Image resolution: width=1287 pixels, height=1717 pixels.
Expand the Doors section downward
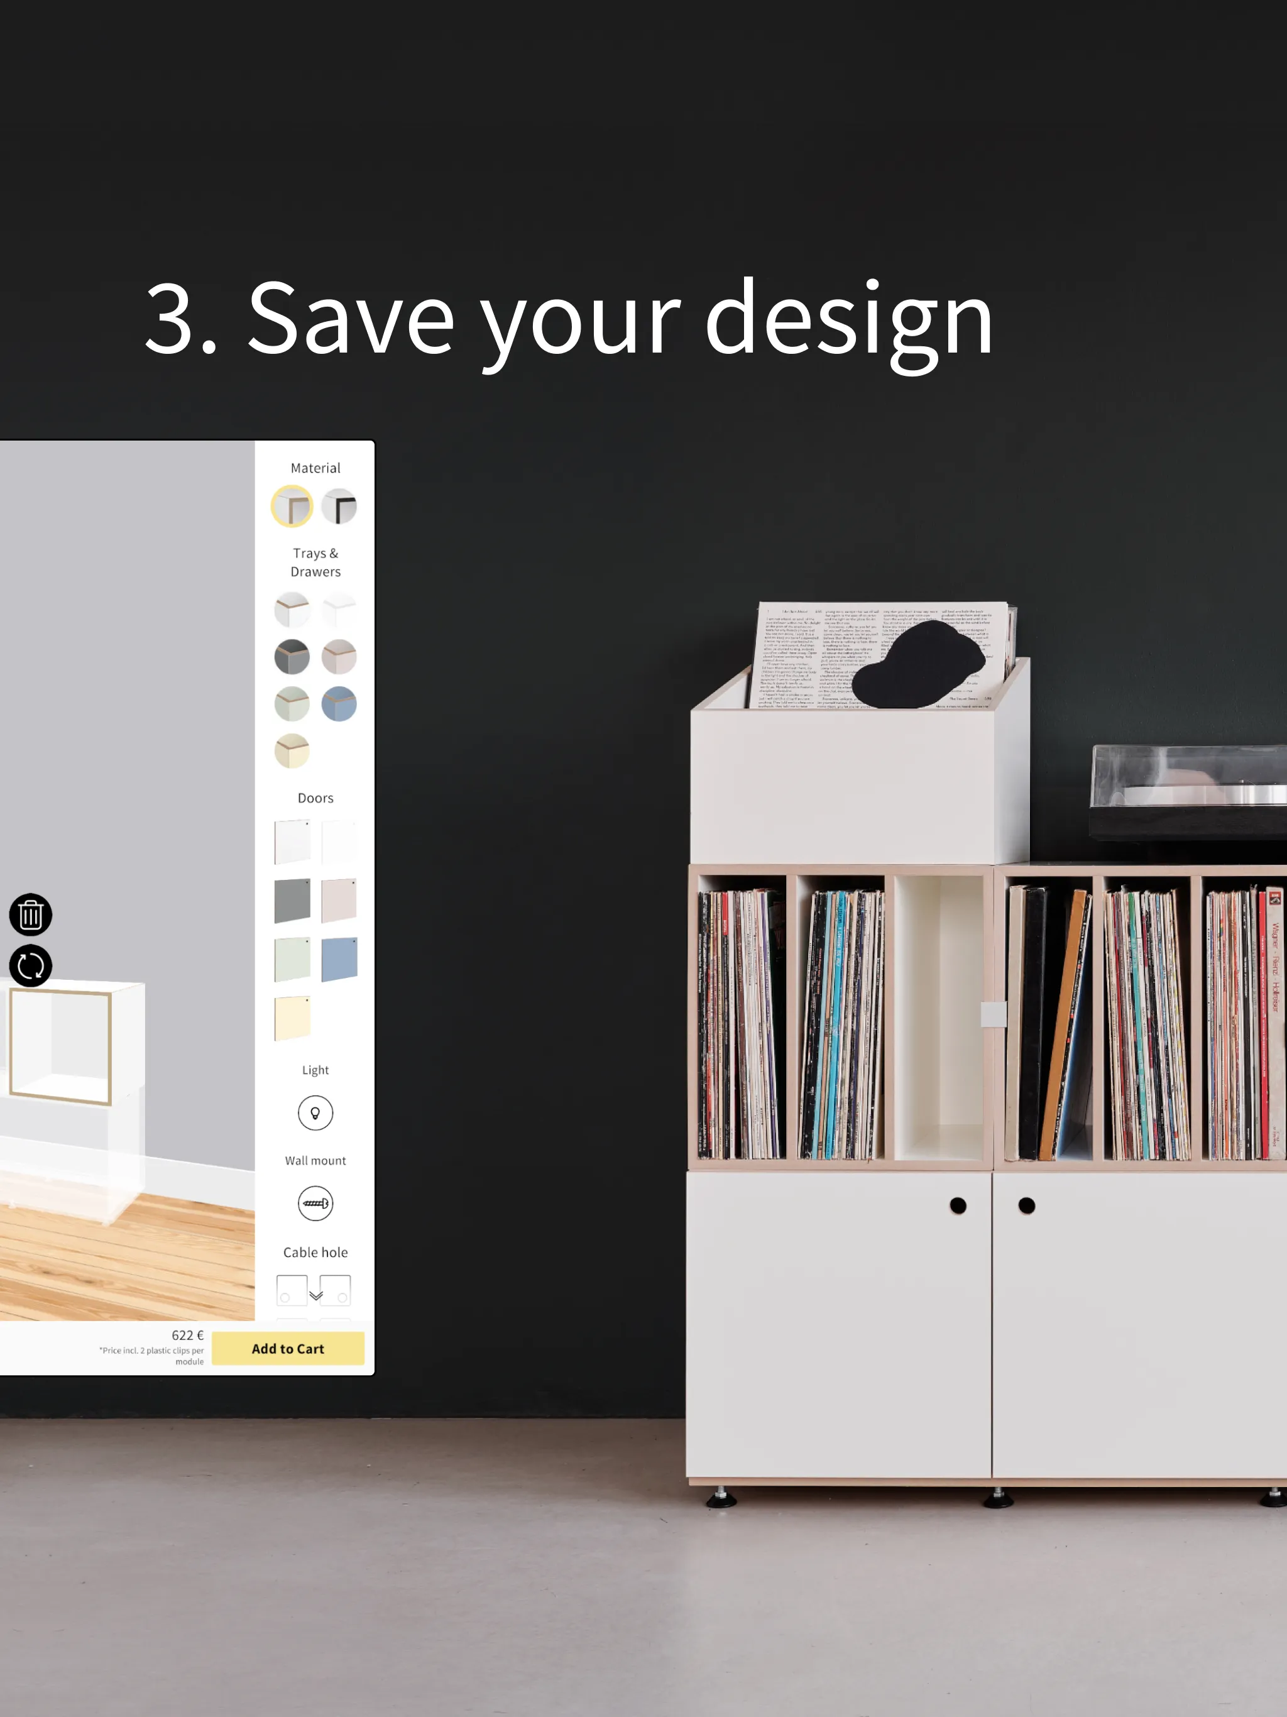[x=316, y=798]
